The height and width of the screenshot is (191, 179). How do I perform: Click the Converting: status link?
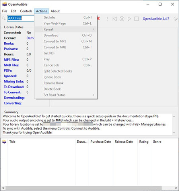(x=13, y=103)
